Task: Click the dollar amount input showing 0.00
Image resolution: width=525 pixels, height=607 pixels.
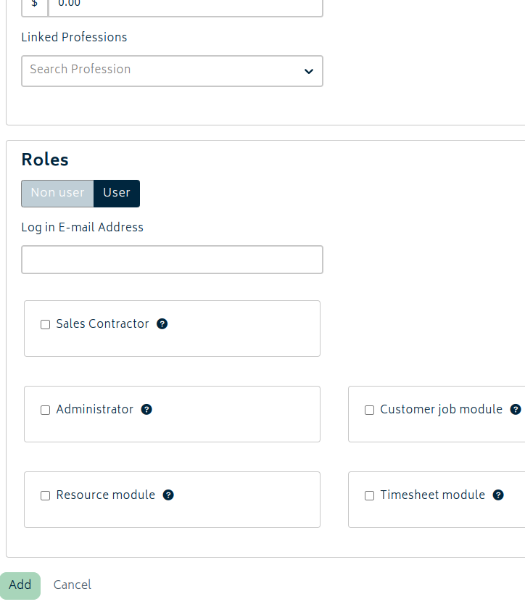Action: coord(185,6)
